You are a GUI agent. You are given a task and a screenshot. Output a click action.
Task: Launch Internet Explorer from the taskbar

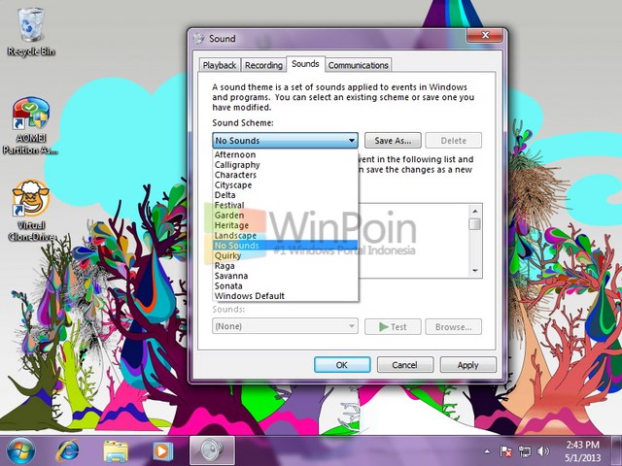coord(68,450)
